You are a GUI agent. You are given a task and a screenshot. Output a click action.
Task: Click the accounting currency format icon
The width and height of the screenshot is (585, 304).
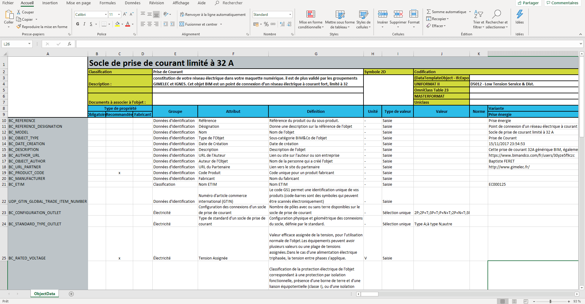(x=256, y=24)
